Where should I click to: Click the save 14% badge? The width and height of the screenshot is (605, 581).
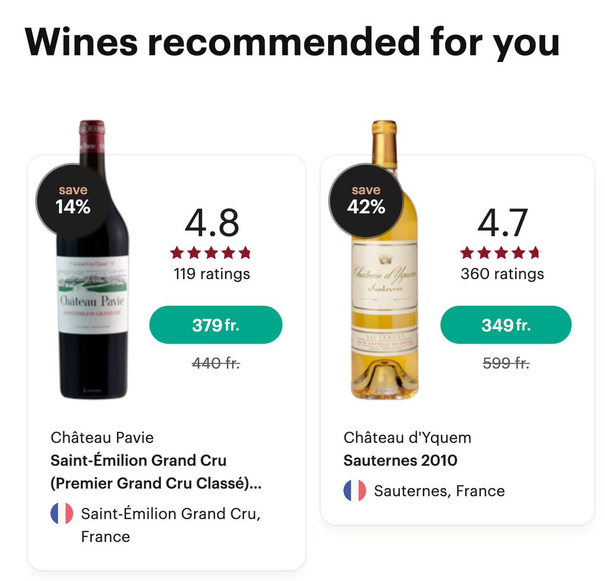pos(73,201)
